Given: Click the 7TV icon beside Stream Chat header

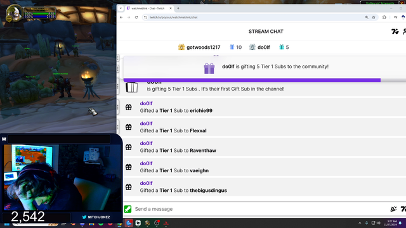Looking at the screenshot, I should click(x=395, y=32).
